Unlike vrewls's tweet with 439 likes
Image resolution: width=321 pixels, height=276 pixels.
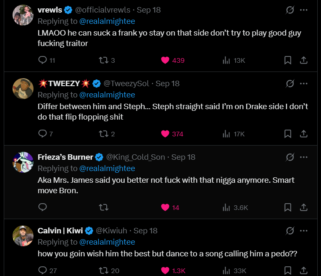click(x=165, y=60)
